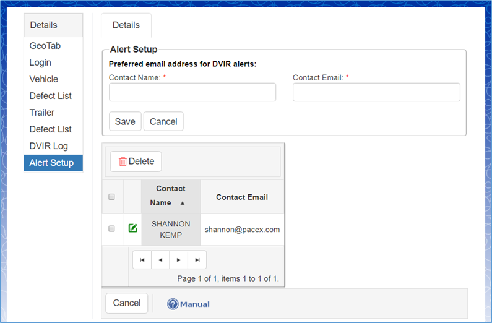
Task: Go to the previous page in the pager
Action: (160, 260)
